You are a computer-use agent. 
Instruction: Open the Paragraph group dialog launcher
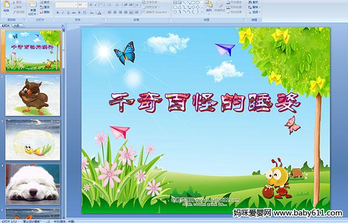169,20
